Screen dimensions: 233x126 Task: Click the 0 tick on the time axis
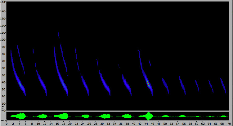(7, 124)
